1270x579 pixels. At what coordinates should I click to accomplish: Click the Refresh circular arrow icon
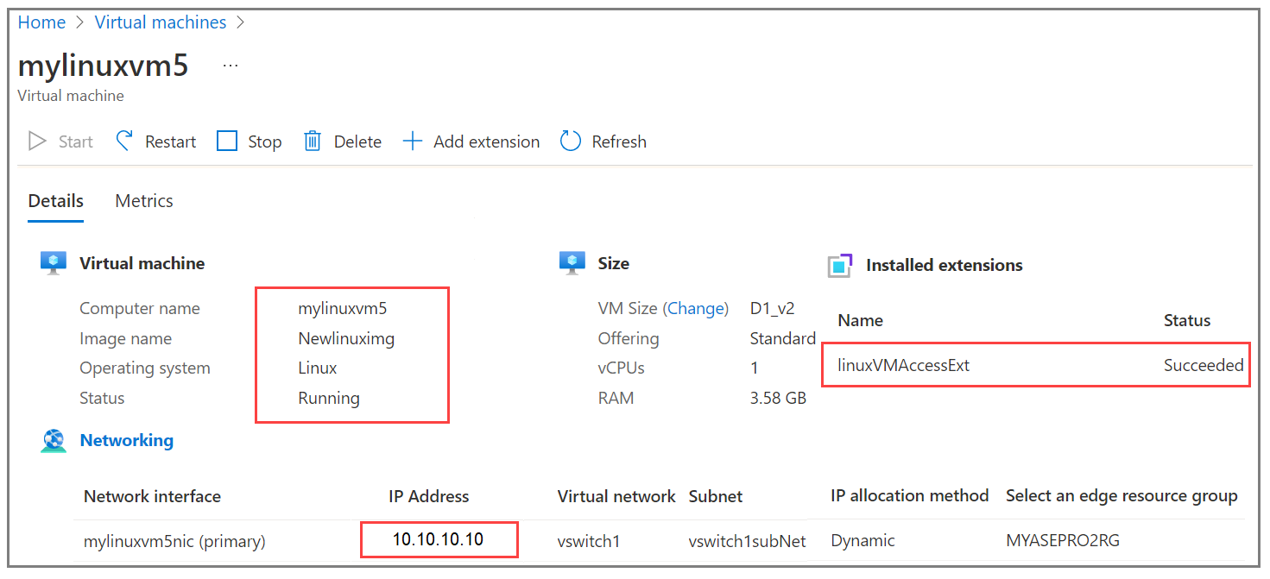571,142
